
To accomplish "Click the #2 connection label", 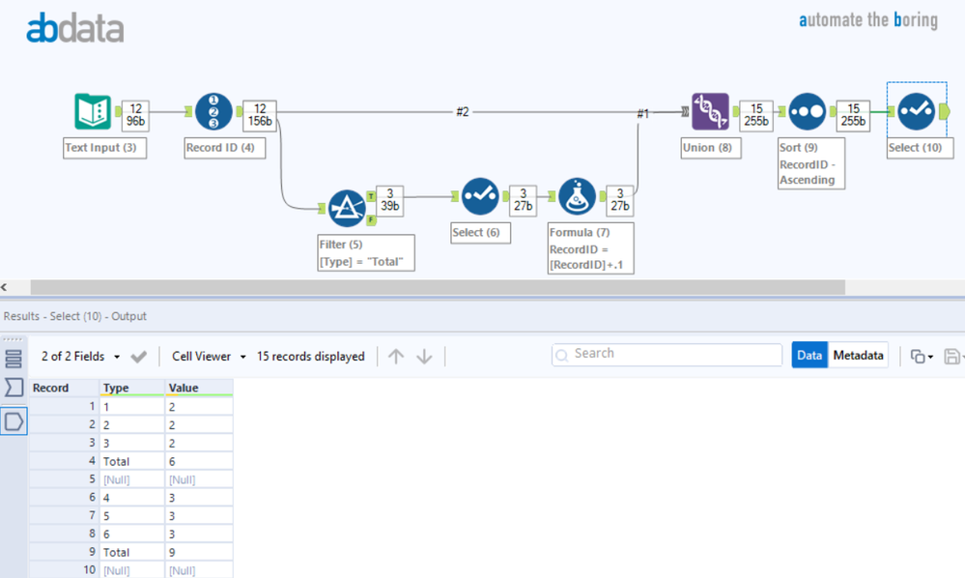I will [462, 111].
